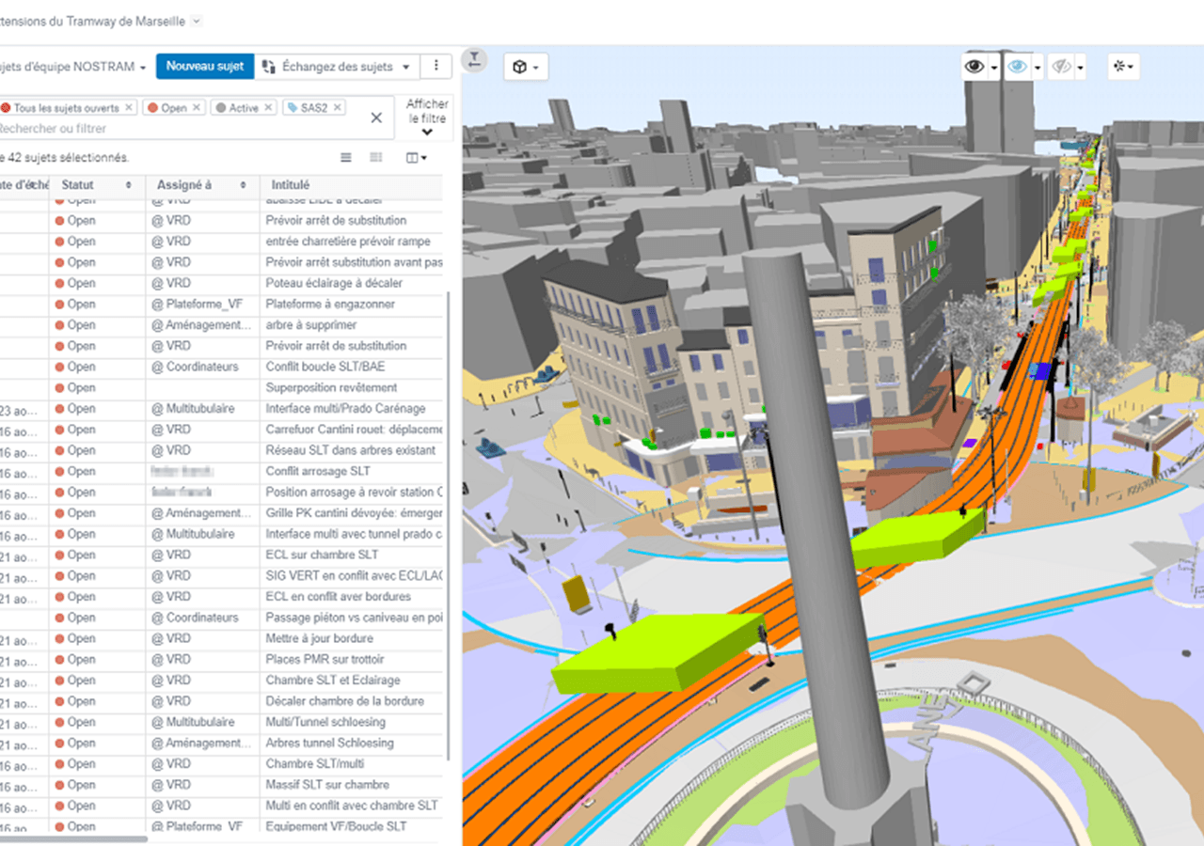This screenshot has height=846, width=1204.
Task: Toggle the black eye show-all visibility
Action: pos(974,67)
